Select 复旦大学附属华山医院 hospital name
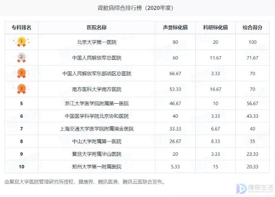Viewport: 275px width, 197px height. coord(97,154)
